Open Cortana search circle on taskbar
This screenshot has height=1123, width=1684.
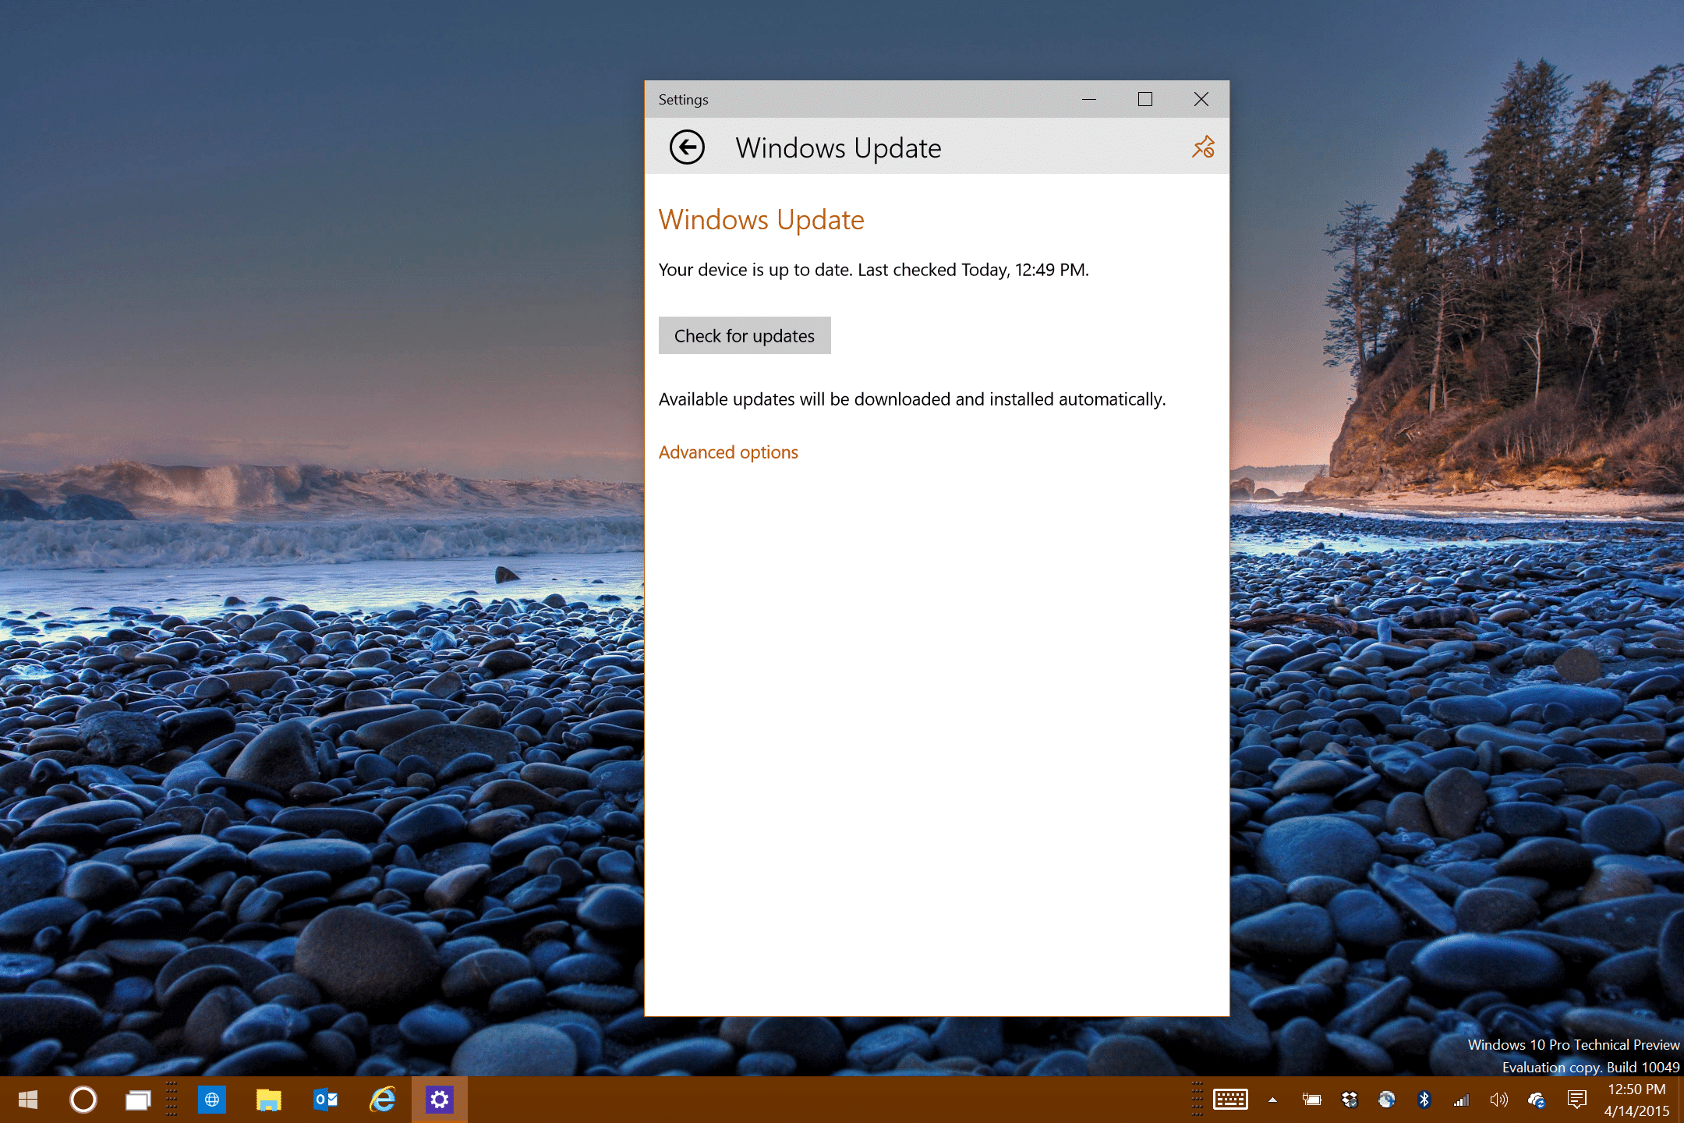(x=83, y=1100)
